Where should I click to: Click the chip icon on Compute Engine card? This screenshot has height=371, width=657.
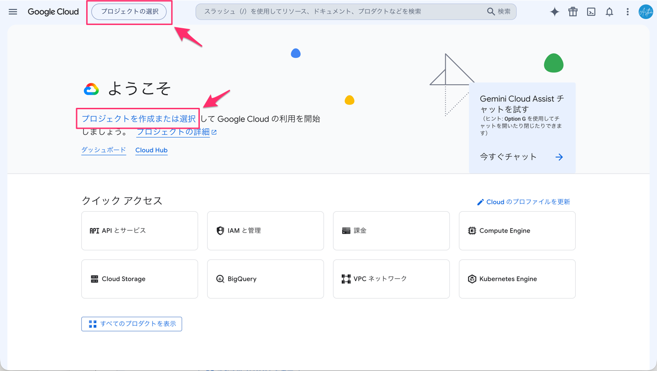coord(472,231)
